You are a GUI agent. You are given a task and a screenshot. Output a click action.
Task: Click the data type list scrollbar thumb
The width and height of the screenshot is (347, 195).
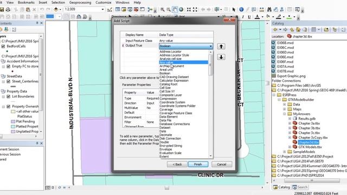[210, 65]
